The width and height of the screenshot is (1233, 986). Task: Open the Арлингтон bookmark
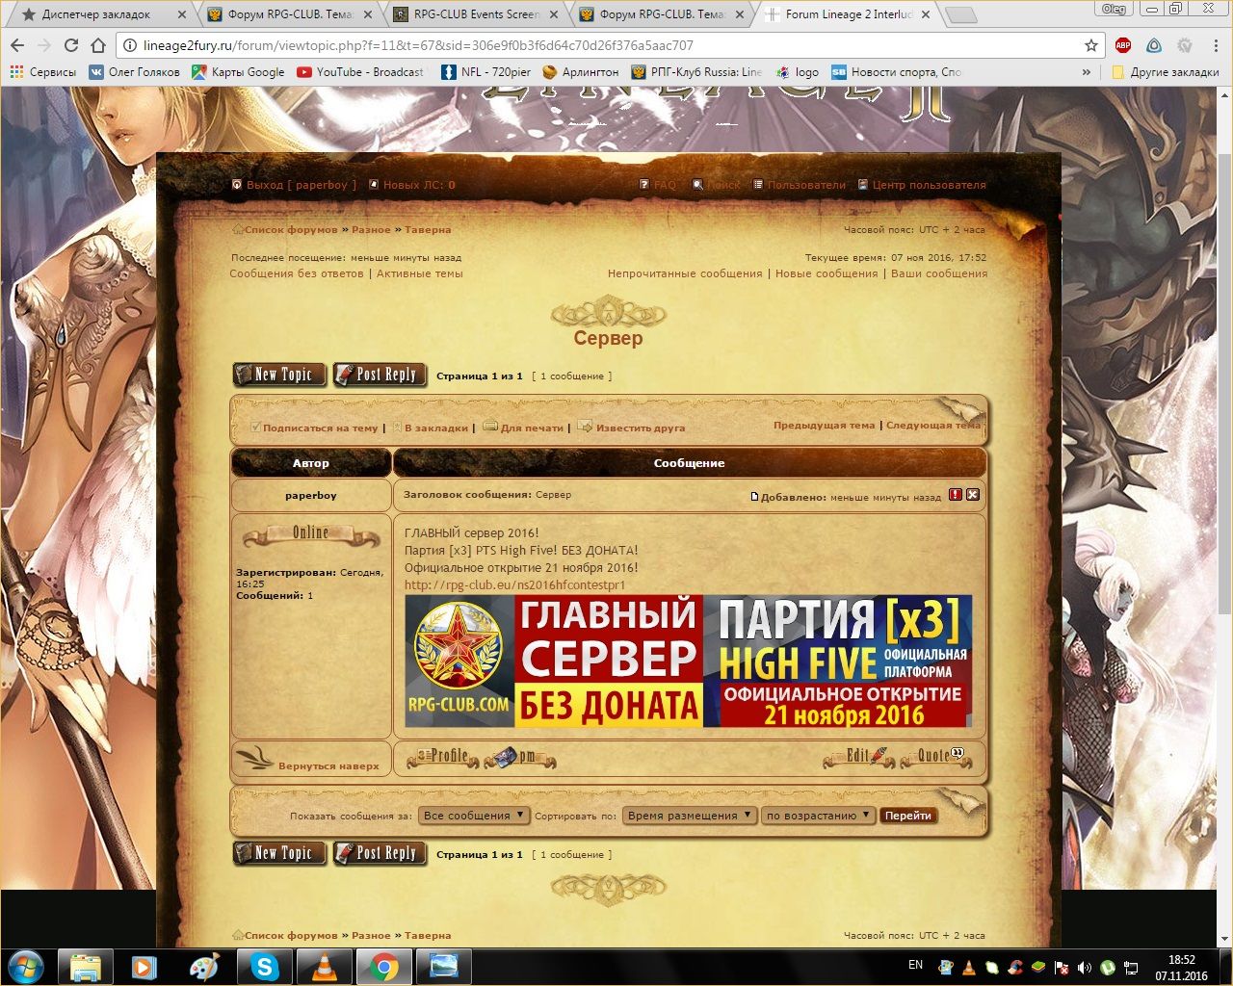[581, 72]
